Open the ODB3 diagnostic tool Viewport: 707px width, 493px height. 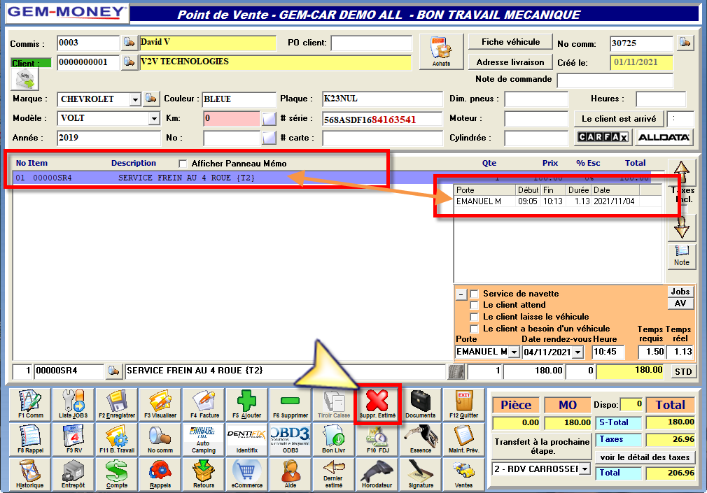click(x=290, y=439)
